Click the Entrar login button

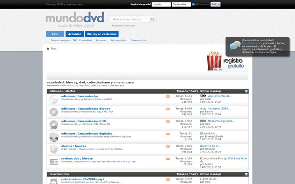pos(216,4)
